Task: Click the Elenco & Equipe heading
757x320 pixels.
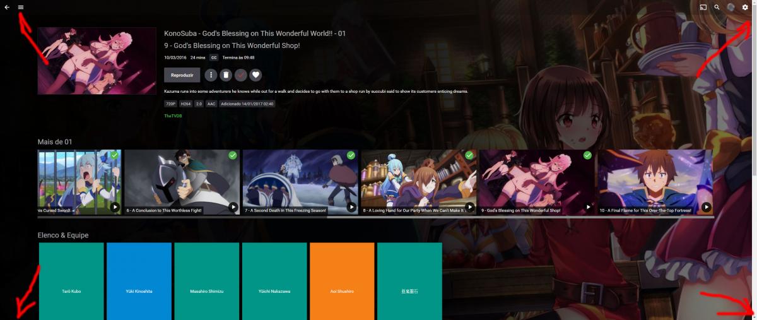Action: coord(63,235)
